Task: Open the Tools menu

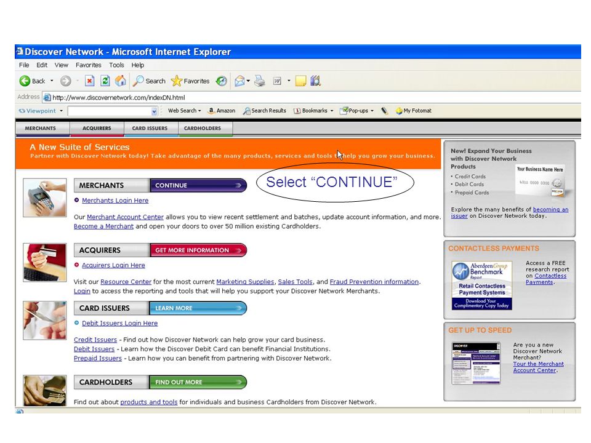Action: point(116,65)
